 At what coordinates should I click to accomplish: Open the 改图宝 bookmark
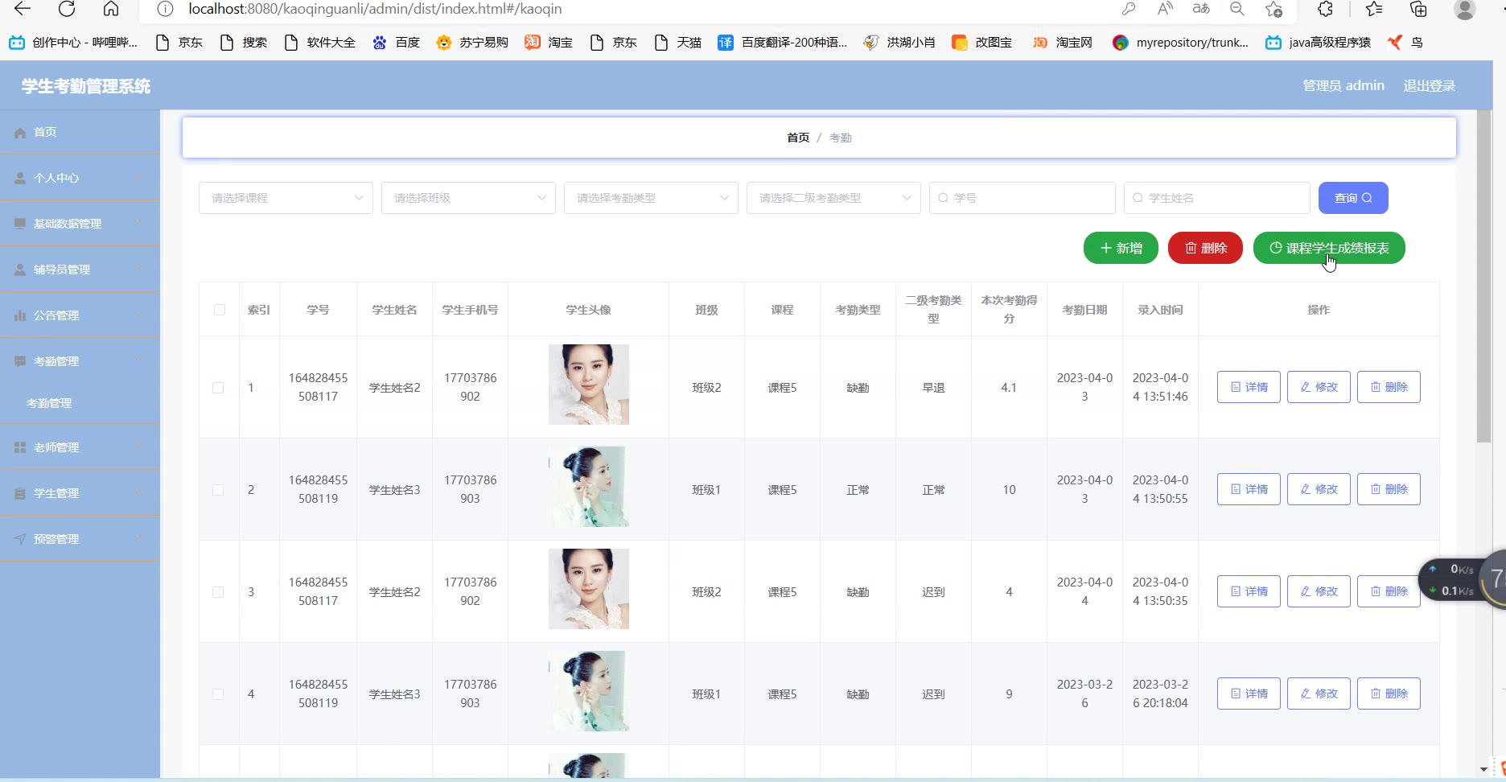pyautogui.click(x=982, y=42)
